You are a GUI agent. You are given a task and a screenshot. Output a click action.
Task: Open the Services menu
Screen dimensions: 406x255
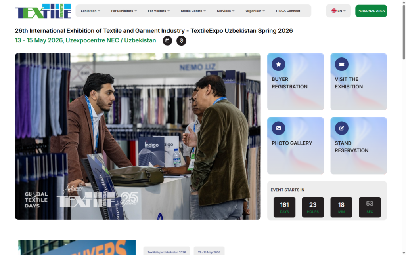[226, 11]
